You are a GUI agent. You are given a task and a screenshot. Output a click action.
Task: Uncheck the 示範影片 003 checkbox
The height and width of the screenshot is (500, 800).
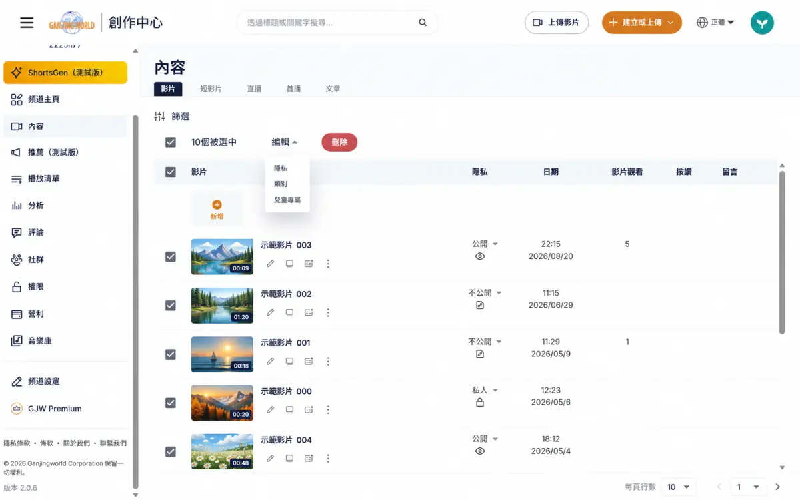171,256
